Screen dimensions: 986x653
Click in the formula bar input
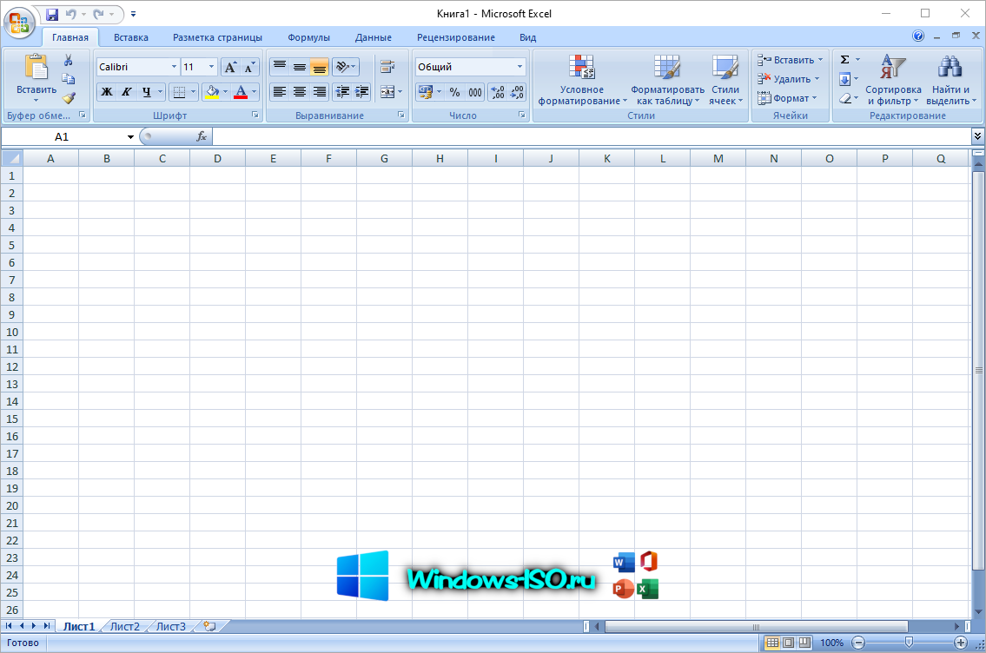click(x=591, y=136)
